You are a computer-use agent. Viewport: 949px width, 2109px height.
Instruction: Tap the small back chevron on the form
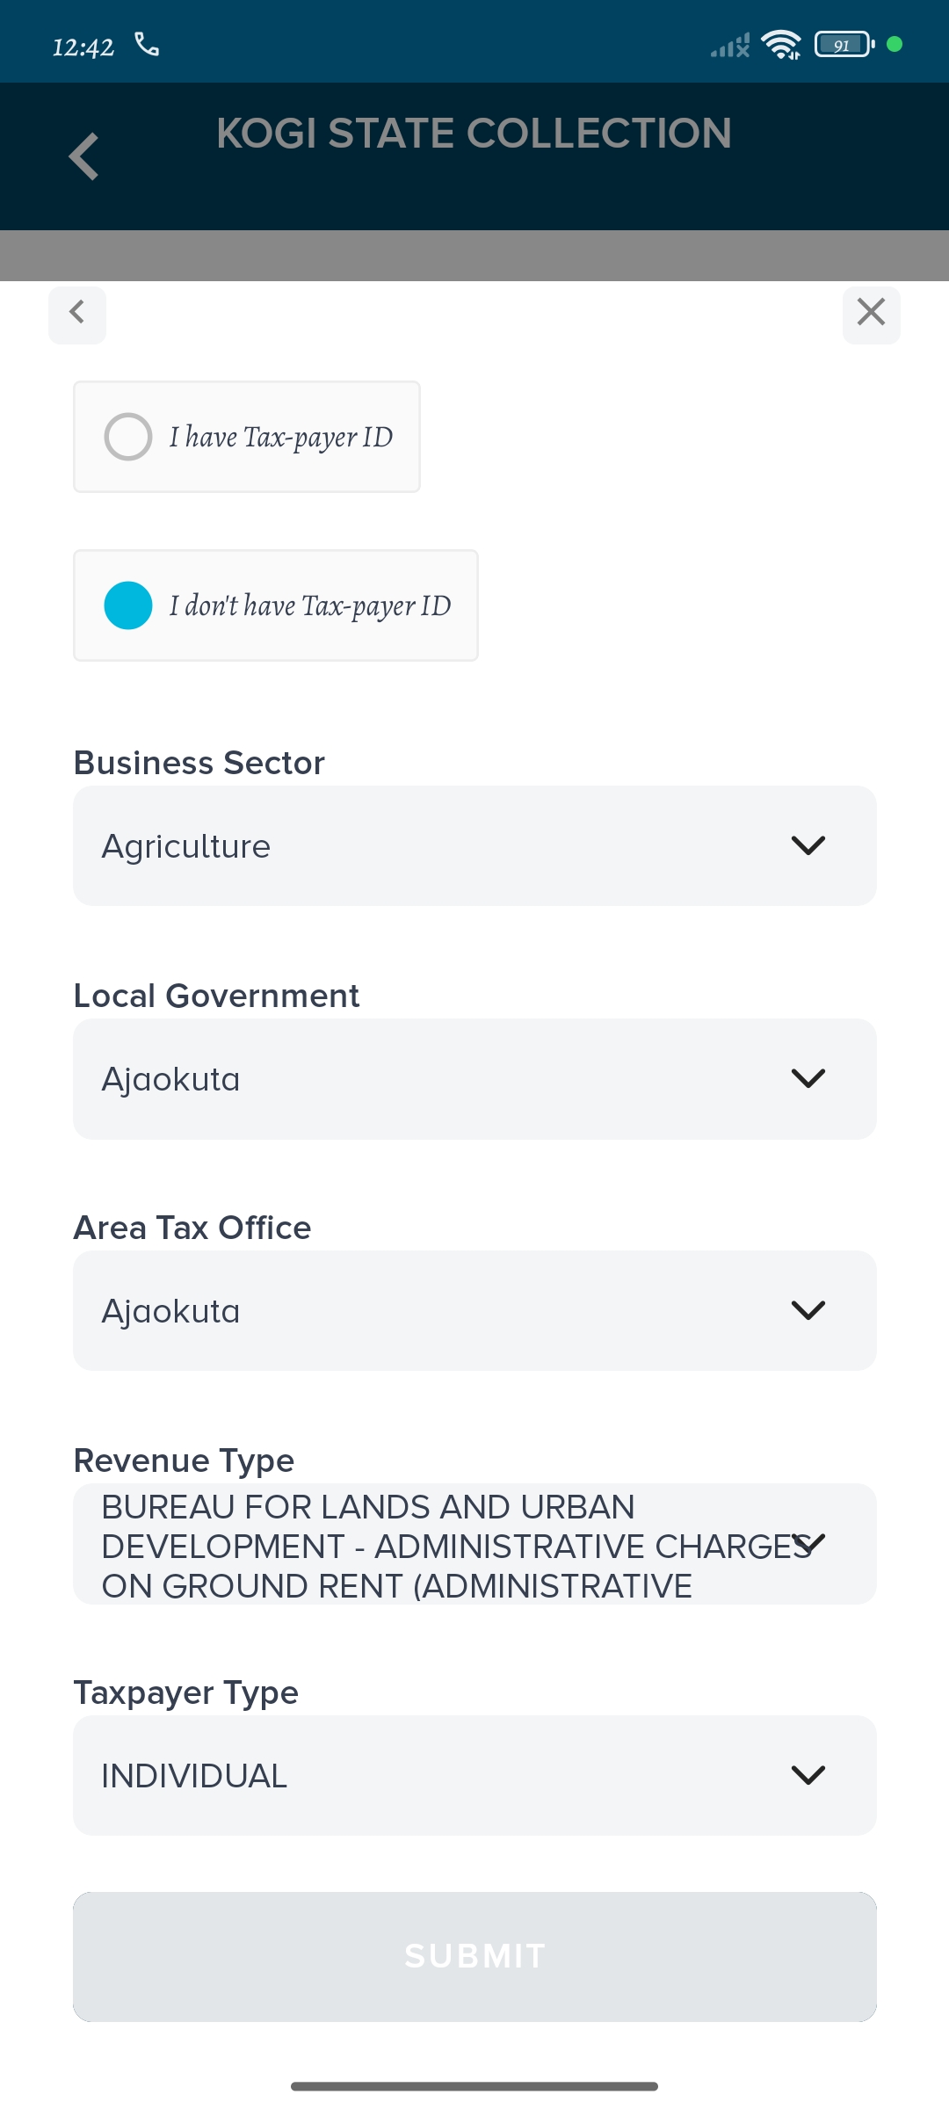(x=77, y=313)
